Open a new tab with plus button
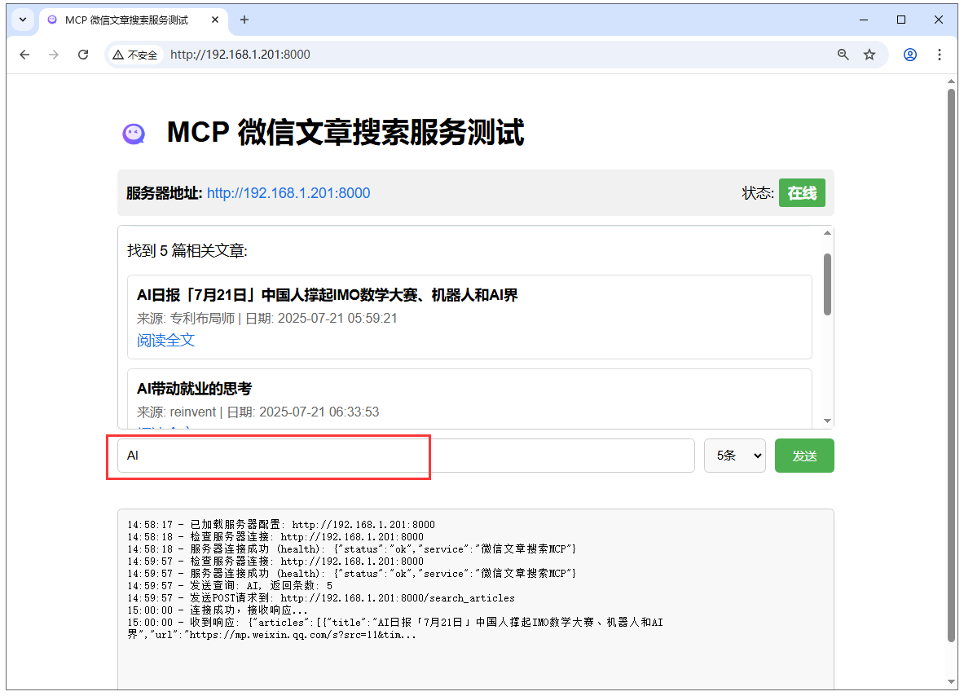 pos(244,20)
